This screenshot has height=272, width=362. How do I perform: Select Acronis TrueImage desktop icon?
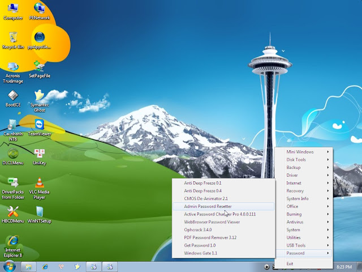tap(13, 72)
